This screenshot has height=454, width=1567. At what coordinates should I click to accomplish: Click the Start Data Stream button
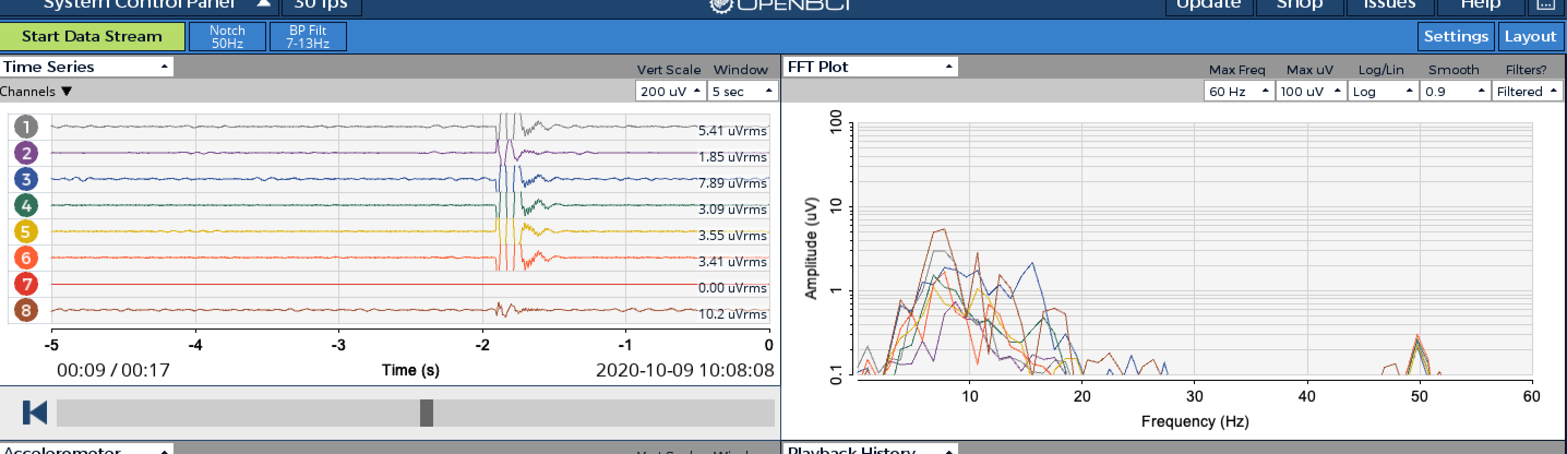(x=92, y=37)
